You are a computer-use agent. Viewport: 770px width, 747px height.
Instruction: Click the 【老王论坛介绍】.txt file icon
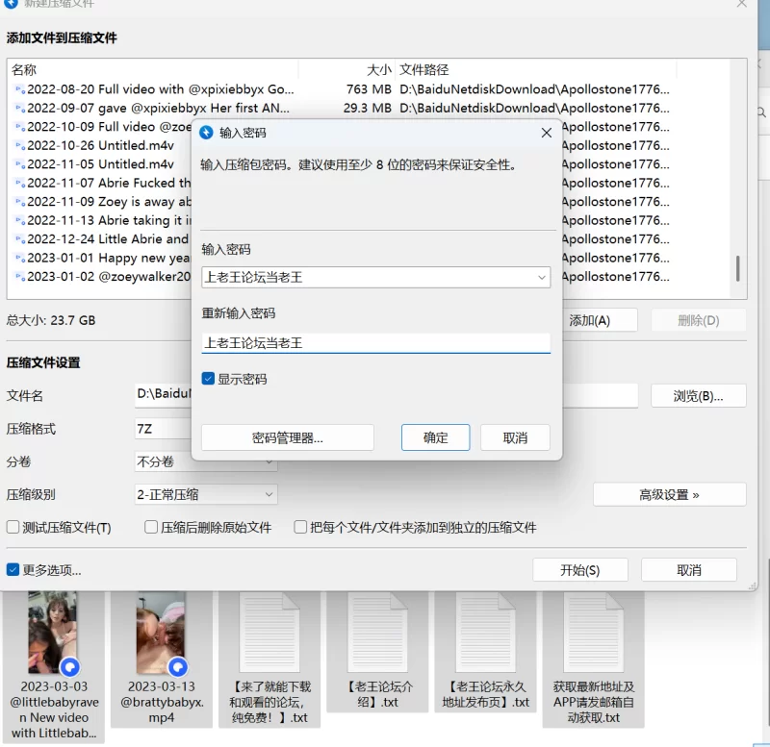377,633
